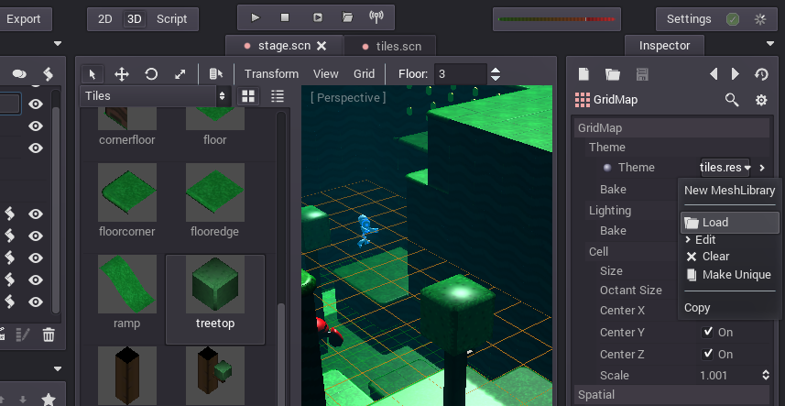The height and width of the screenshot is (406, 785).
Task: Select the Scale mode tool
Action: point(180,74)
